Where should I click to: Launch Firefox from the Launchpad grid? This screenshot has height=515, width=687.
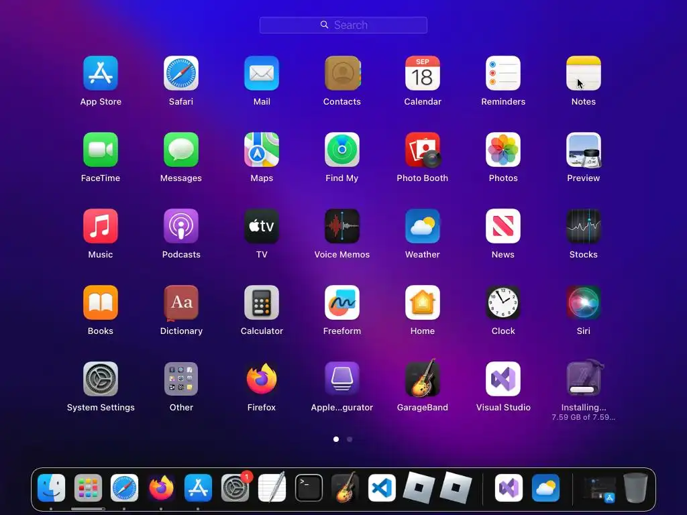pos(262,379)
